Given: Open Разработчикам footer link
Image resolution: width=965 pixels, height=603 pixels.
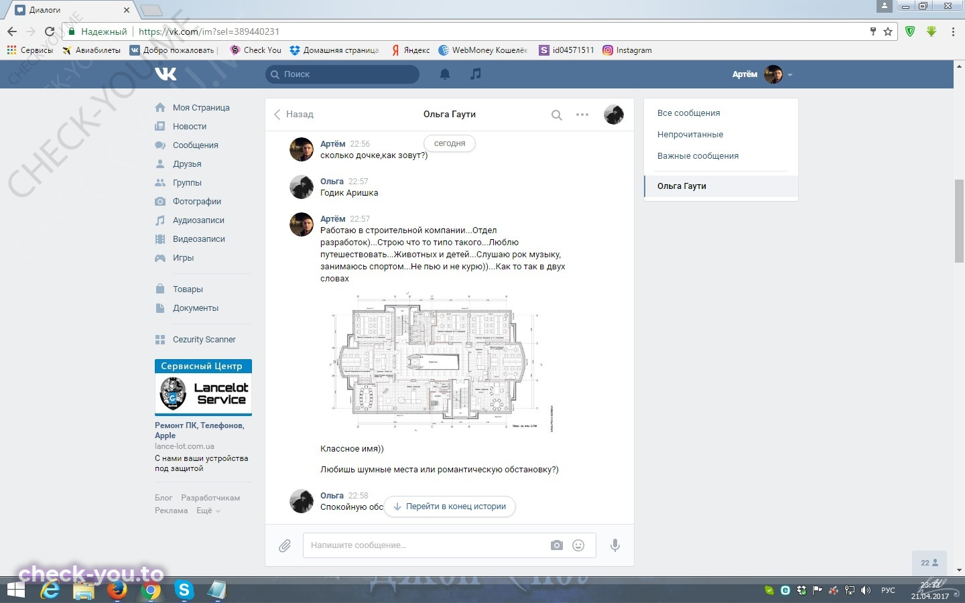Looking at the screenshot, I should pos(210,498).
